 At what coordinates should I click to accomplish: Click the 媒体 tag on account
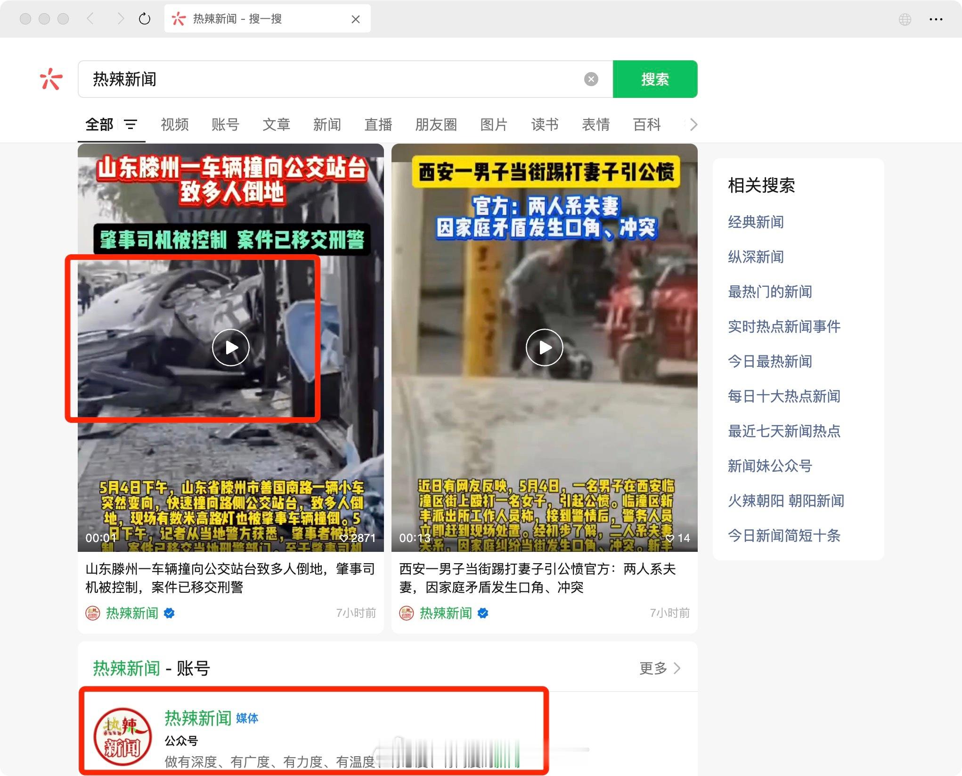[247, 719]
